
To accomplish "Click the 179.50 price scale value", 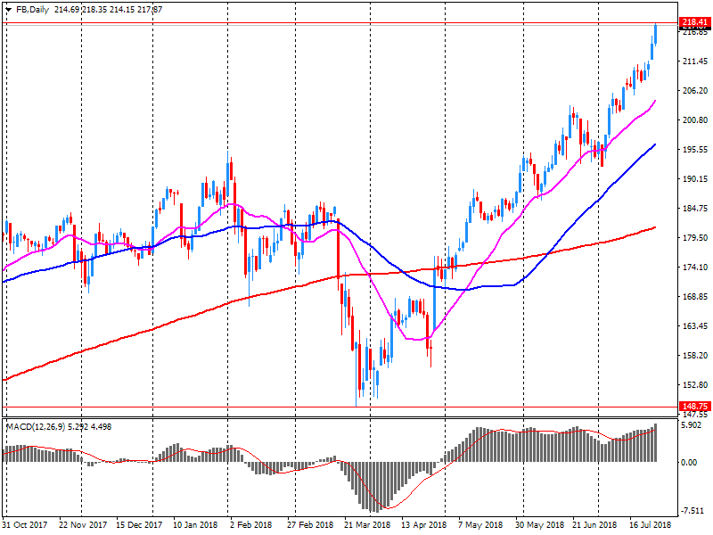I will click(696, 238).
